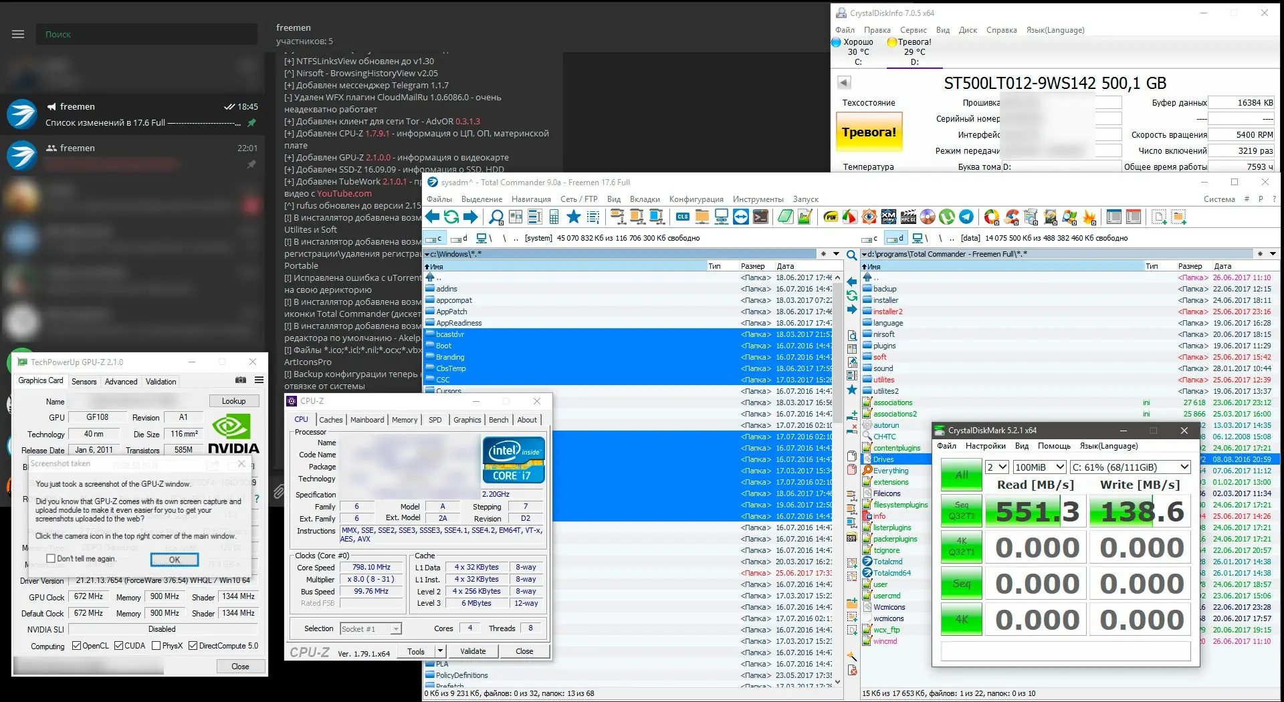This screenshot has height=702, width=1284.
Task: Open the Сервис menu in CrystalDiskInfo
Action: pyautogui.click(x=913, y=30)
